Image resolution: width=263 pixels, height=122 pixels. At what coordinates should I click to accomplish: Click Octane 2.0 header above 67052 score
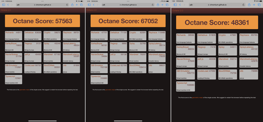91,10
